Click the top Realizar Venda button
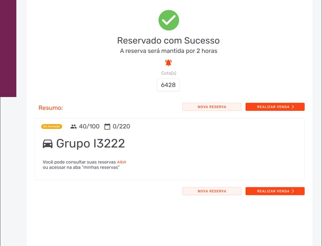Image resolution: width=322 pixels, height=246 pixels. (x=275, y=107)
